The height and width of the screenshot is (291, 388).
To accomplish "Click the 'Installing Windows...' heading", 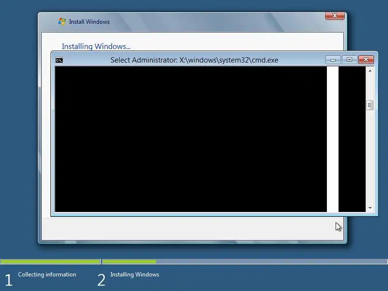I will (x=96, y=46).
